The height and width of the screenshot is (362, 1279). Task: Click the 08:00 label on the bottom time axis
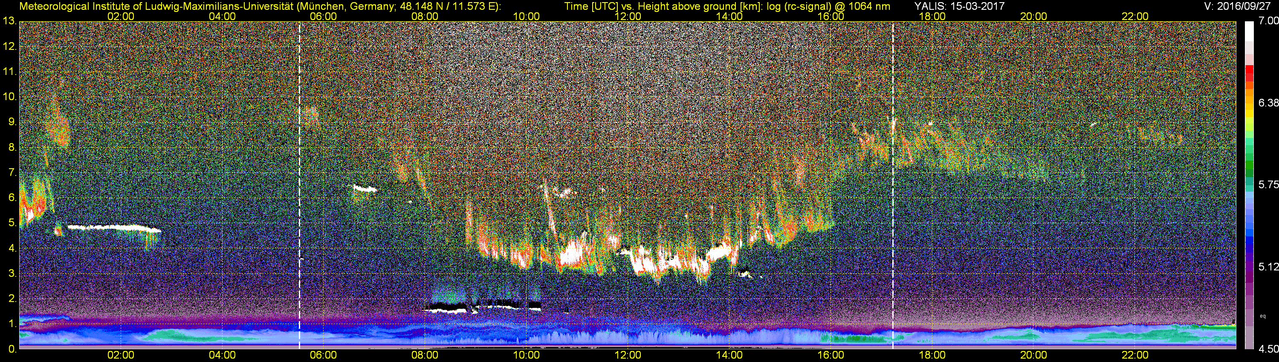[x=425, y=356]
